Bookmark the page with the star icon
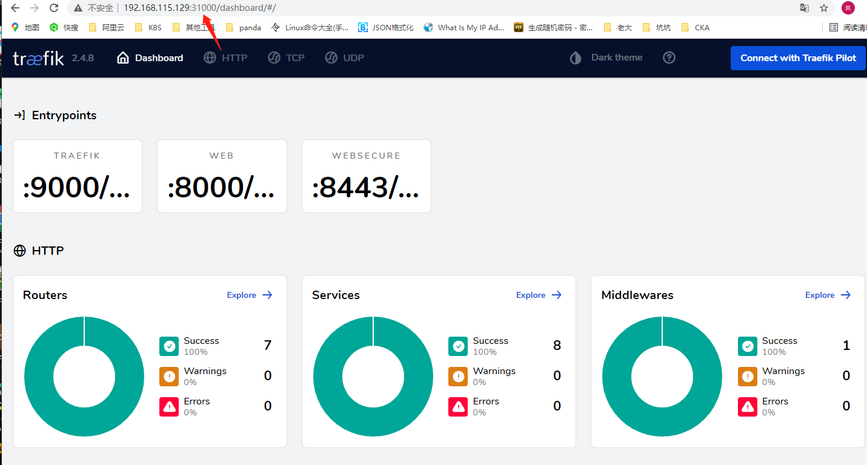The width and height of the screenshot is (867, 465). [824, 8]
